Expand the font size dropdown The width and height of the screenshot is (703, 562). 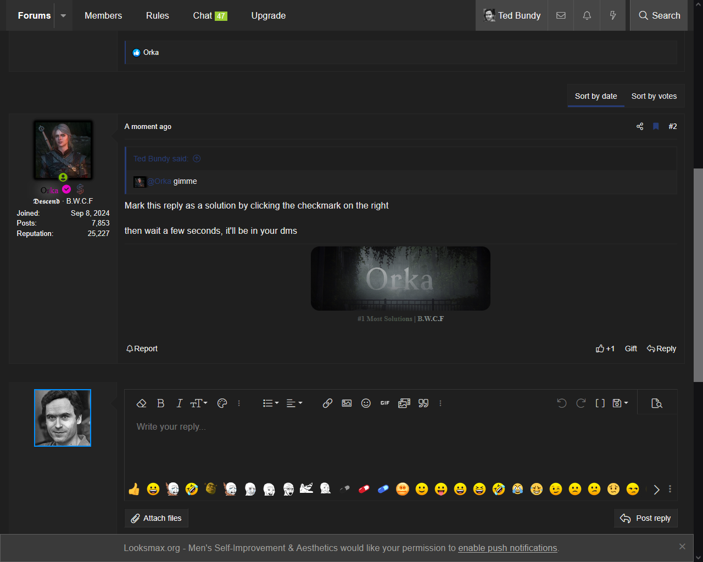[199, 403]
